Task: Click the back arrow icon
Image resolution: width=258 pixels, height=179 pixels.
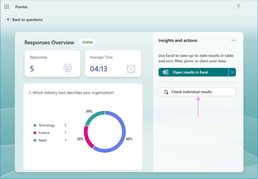Action: [9, 20]
